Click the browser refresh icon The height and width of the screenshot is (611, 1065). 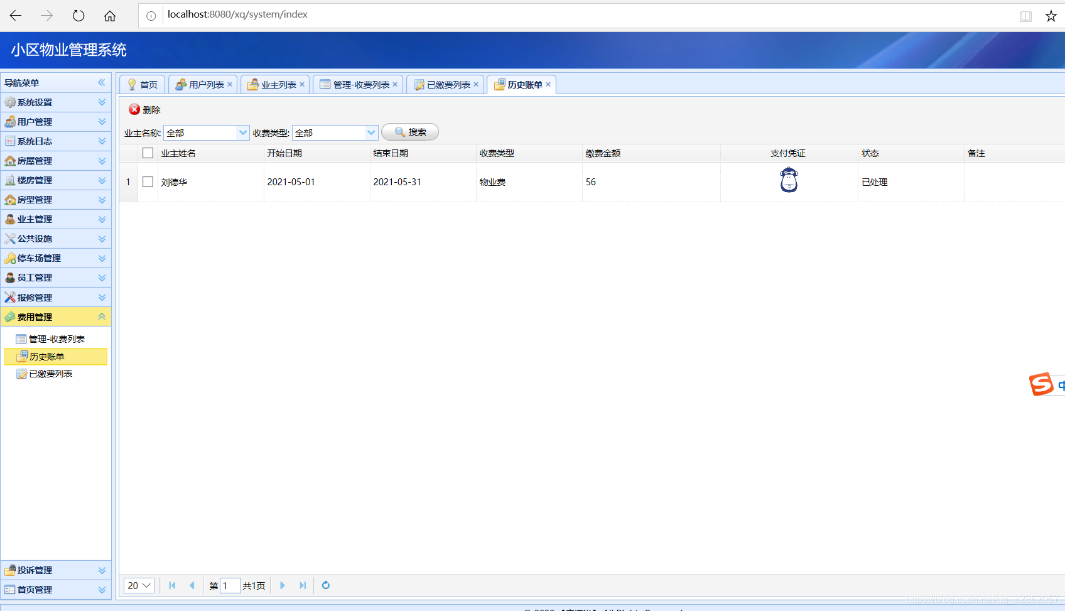coord(78,16)
